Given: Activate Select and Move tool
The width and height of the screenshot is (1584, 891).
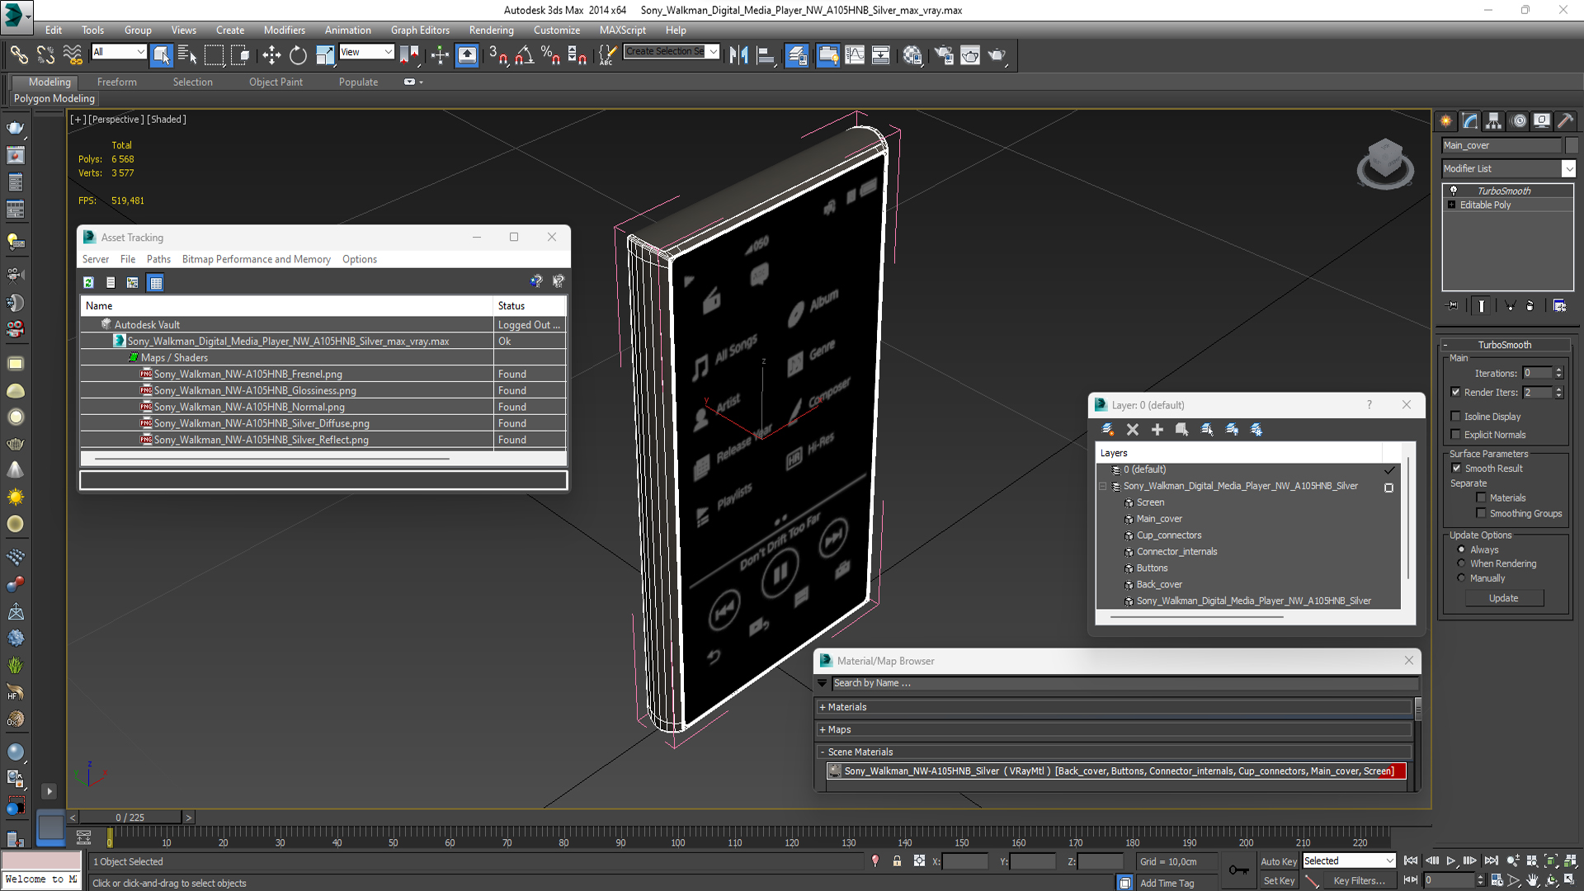Looking at the screenshot, I should click(271, 55).
